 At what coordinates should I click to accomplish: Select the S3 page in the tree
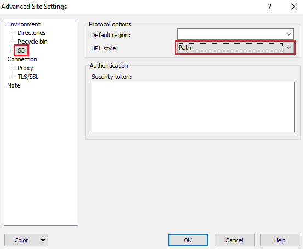[x=21, y=50]
